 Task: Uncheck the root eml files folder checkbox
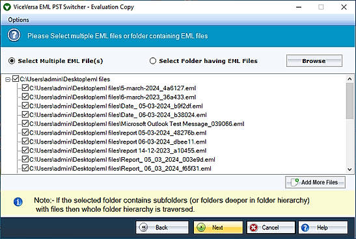coord(16,79)
